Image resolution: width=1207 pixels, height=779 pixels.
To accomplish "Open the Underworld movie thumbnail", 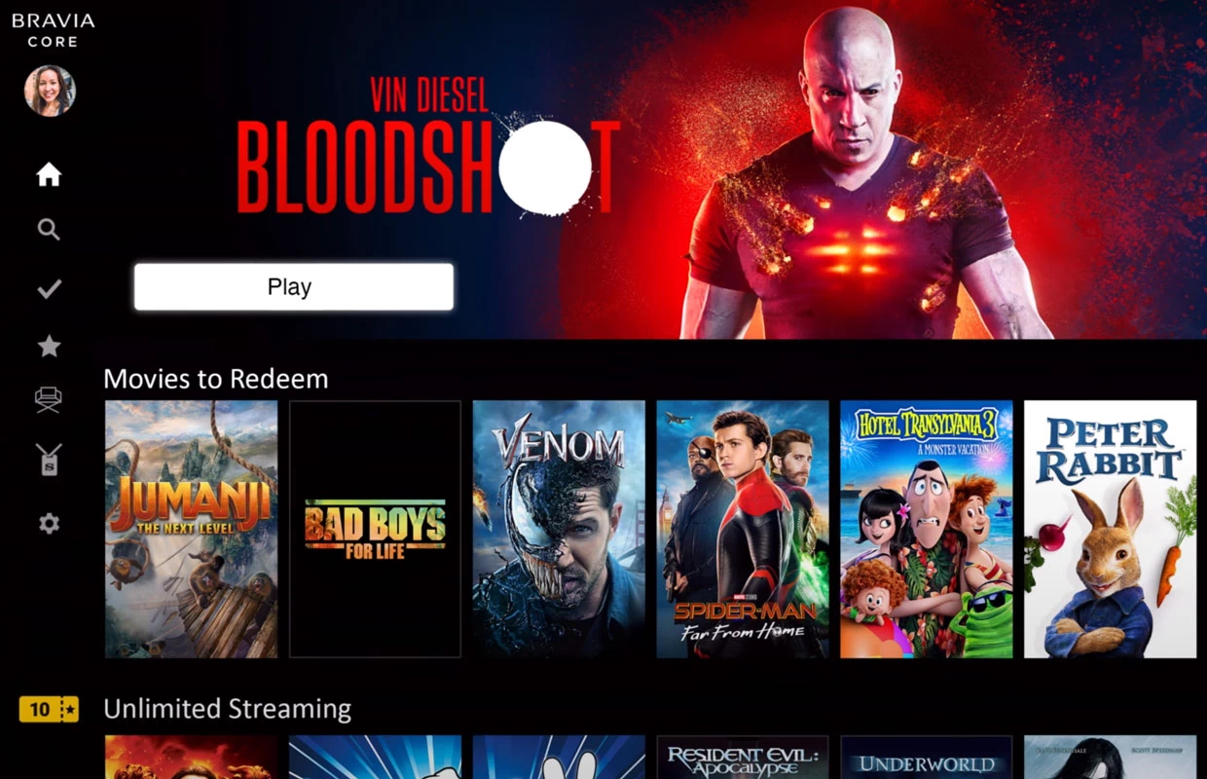I will (927, 758).
